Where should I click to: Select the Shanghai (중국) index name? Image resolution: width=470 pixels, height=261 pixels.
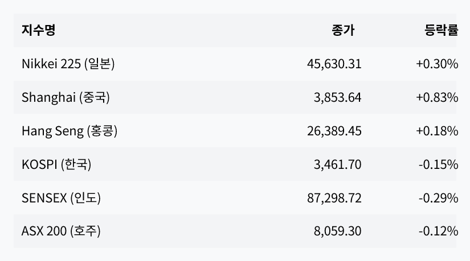pos(66,97)
